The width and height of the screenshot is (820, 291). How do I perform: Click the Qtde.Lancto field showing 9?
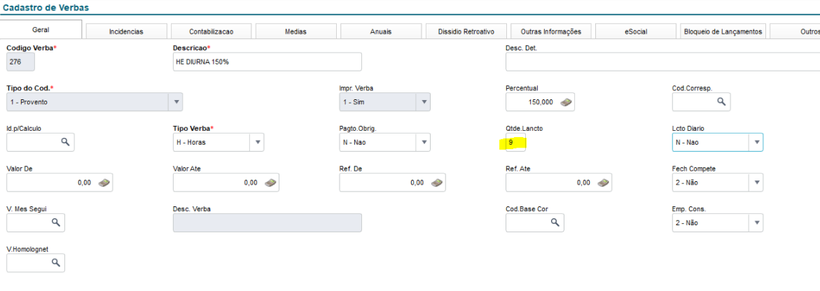(515, 142)
